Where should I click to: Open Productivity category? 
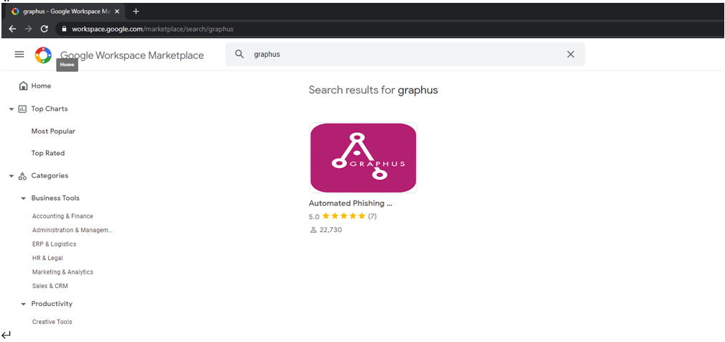52,304
